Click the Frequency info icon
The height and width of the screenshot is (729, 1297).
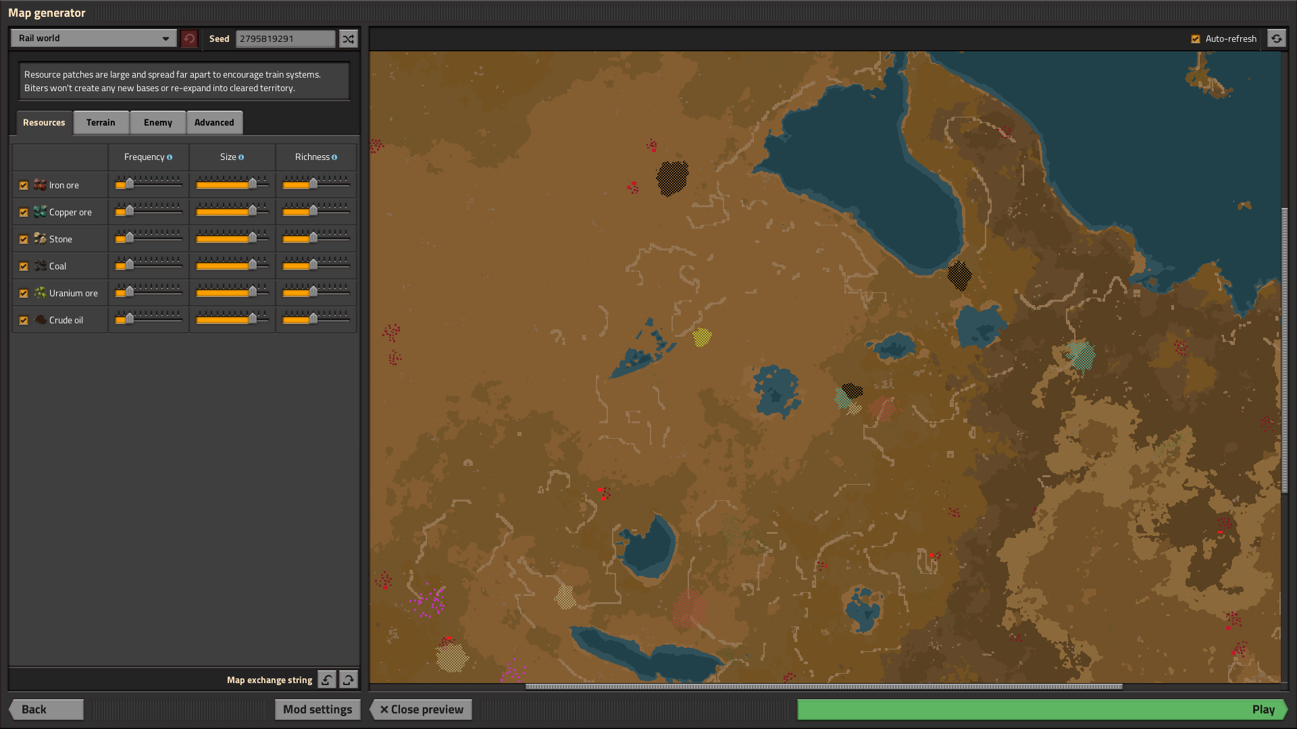coord(170,157)
